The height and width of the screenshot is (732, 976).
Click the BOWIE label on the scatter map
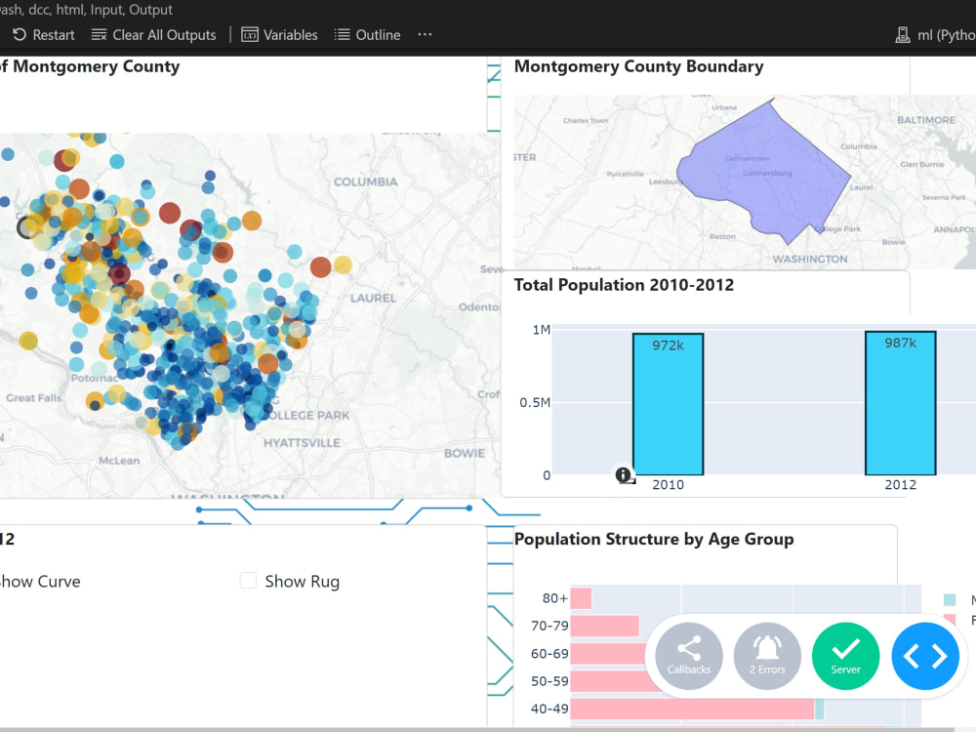tap(465, 453)
